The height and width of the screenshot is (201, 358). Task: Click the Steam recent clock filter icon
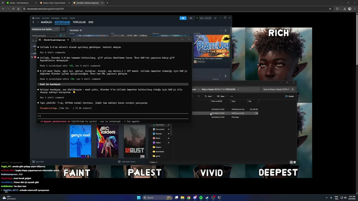(61, 36)
